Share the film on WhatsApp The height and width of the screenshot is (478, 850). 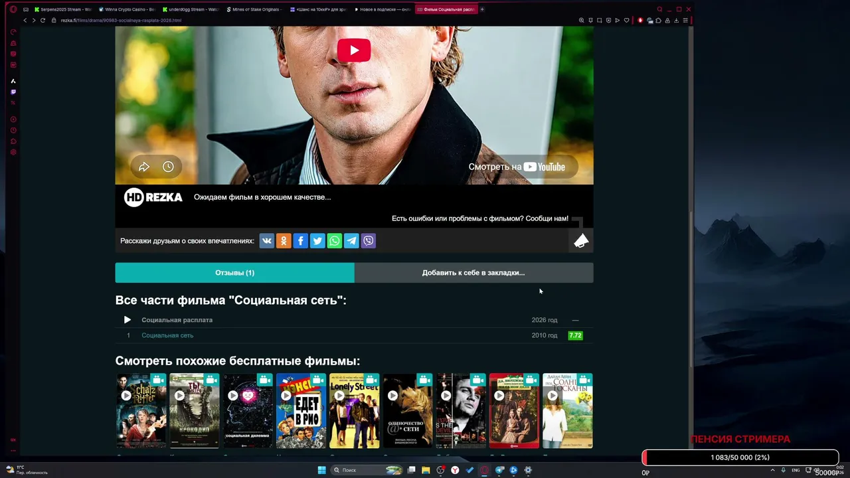point(335,241)
